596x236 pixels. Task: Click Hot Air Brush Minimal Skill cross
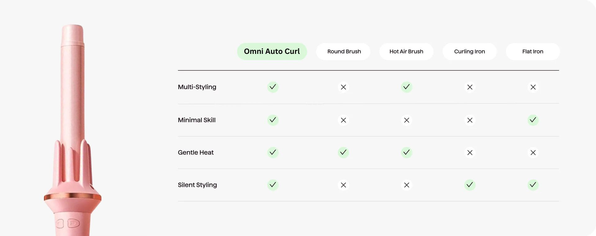tap(407, 120)
